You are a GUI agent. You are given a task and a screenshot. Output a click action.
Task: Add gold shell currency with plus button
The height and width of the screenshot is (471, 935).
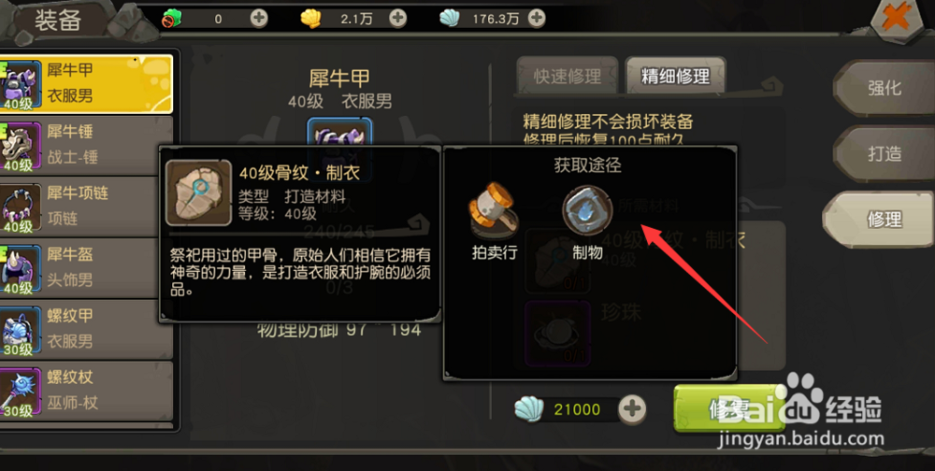397,19
